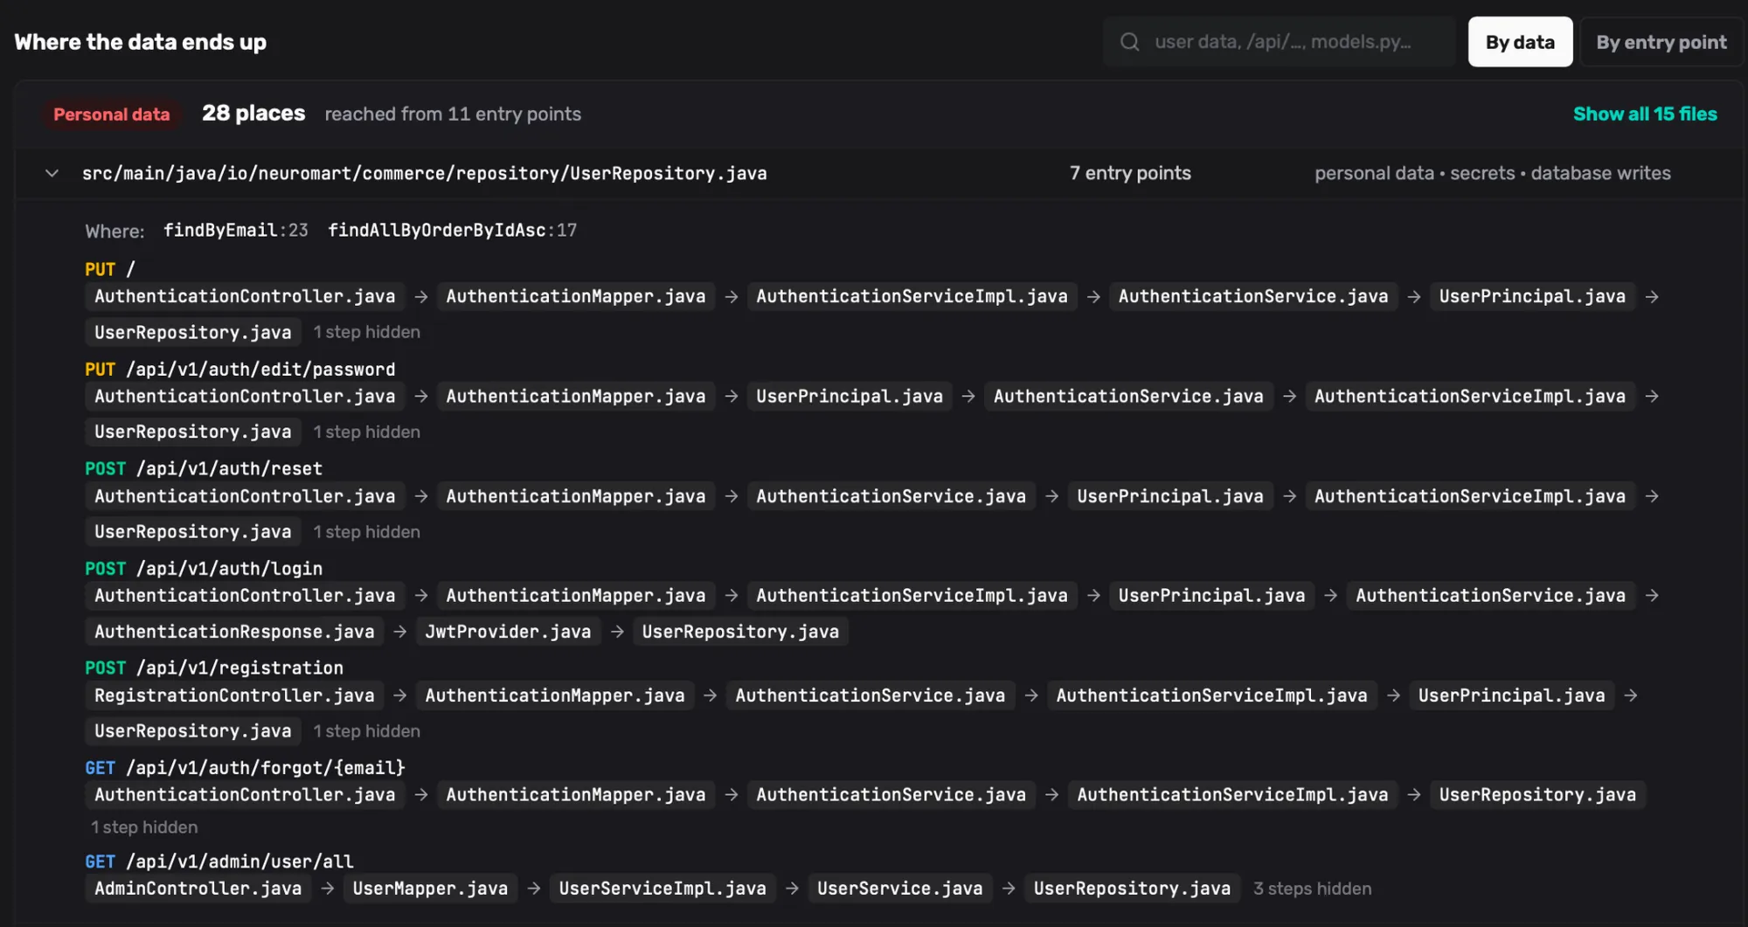Open AuthenticationResponse.java chip
The image size is (1748, 927).
point(234,632)
